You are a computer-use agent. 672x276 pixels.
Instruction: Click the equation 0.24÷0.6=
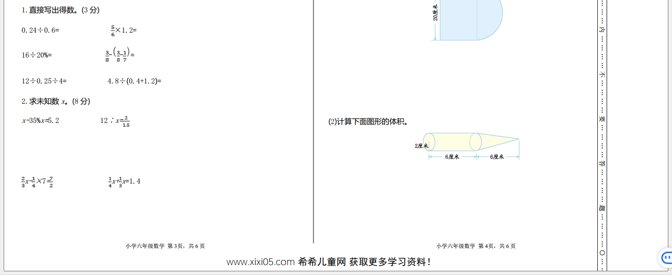pyautogui.click(x=40, y=30)
